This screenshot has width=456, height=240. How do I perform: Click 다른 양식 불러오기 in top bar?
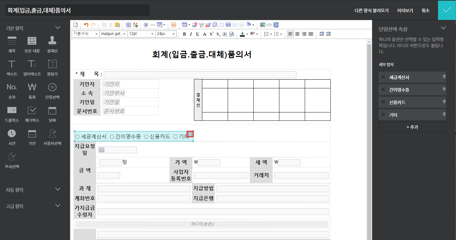[371, 10]
